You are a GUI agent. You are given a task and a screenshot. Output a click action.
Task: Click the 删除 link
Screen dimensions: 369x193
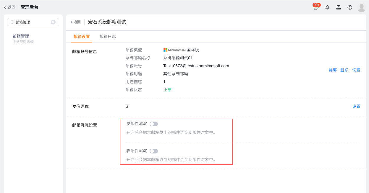click(344, 70)
